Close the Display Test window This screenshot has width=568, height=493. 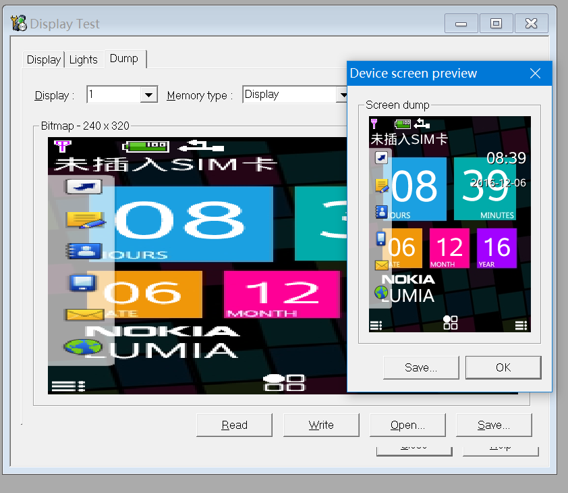click(x=532, y=24)
